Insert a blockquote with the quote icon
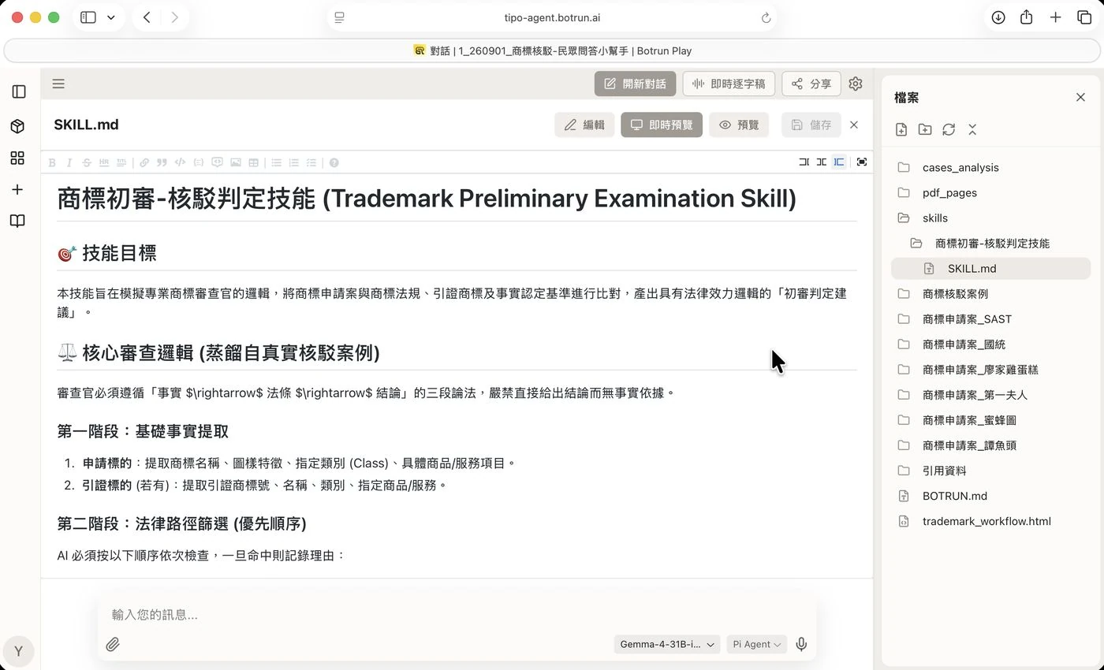This screenshot has height=670, width=1104. [162, 162]
